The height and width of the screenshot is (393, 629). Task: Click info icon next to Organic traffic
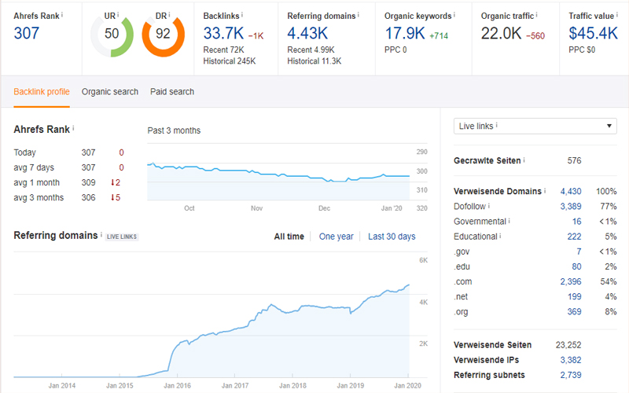pos(537,14)
